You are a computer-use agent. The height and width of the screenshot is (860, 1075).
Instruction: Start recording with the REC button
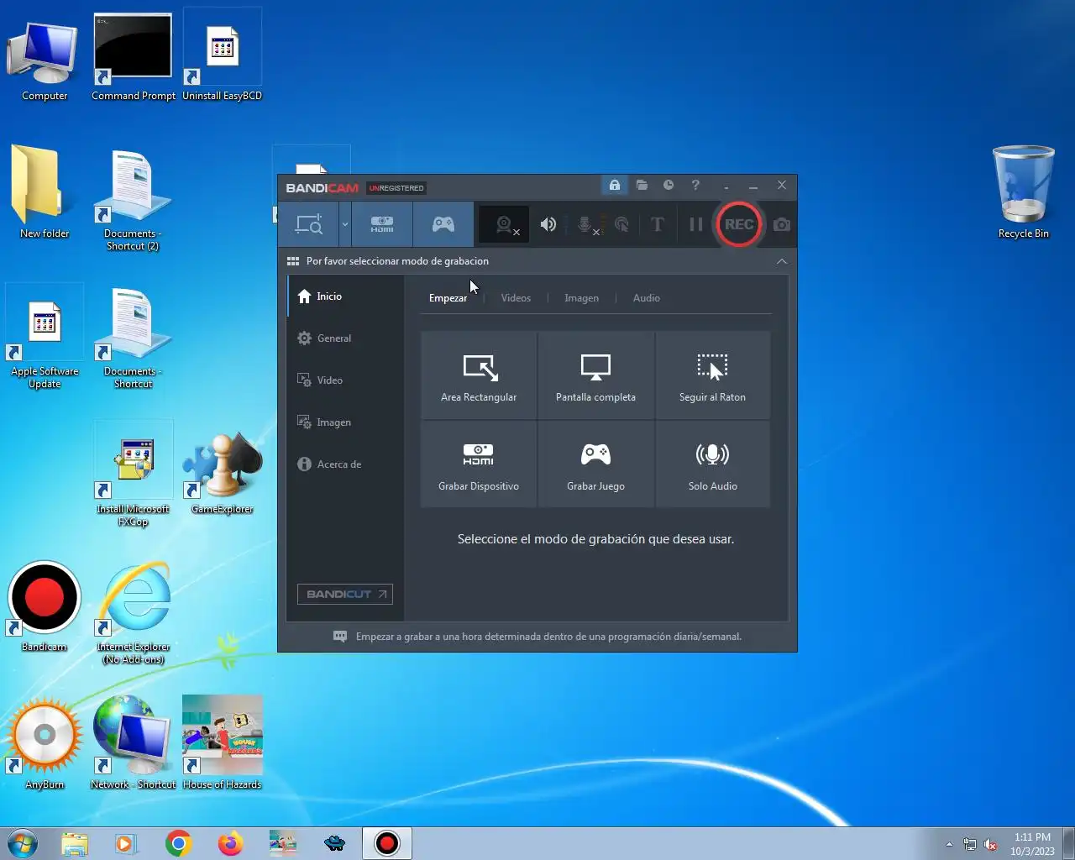point(739,224)
